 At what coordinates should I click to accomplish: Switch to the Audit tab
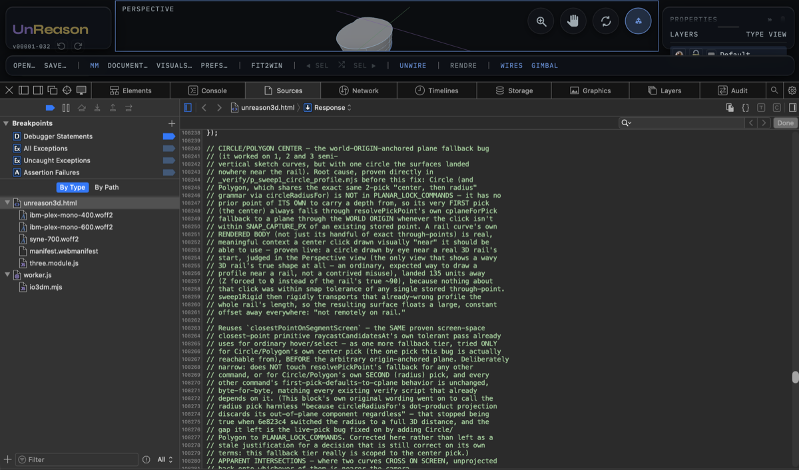(732, 91)
